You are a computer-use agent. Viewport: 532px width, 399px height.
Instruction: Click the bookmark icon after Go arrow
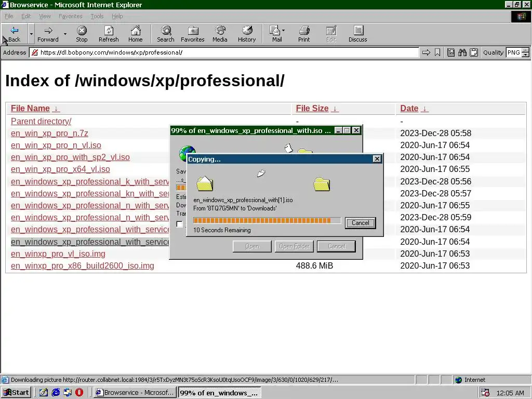click(x=437, y=52)
